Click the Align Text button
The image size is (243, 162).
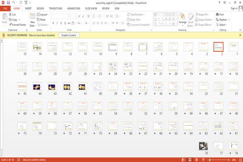click(x=134, y=19)
